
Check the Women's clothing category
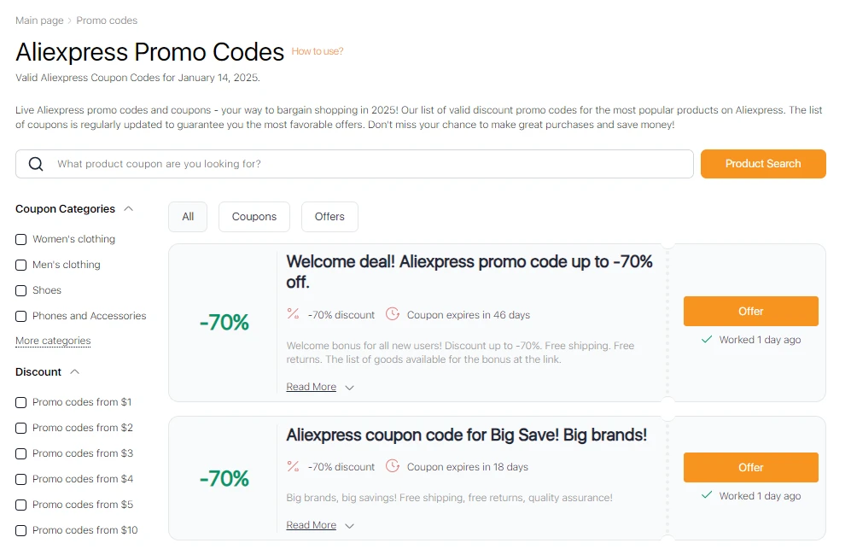coord(20,239)
